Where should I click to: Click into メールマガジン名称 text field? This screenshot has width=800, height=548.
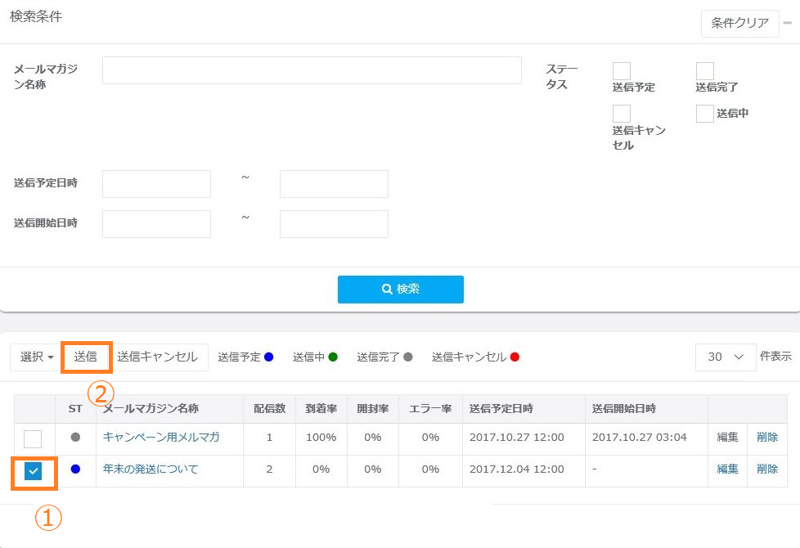coord(312,70)
